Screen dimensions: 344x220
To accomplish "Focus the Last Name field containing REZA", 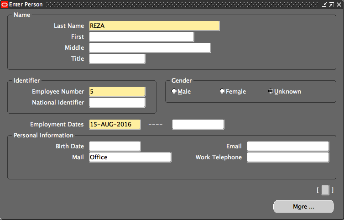I will pyautogui.click(x=154, y=26).
